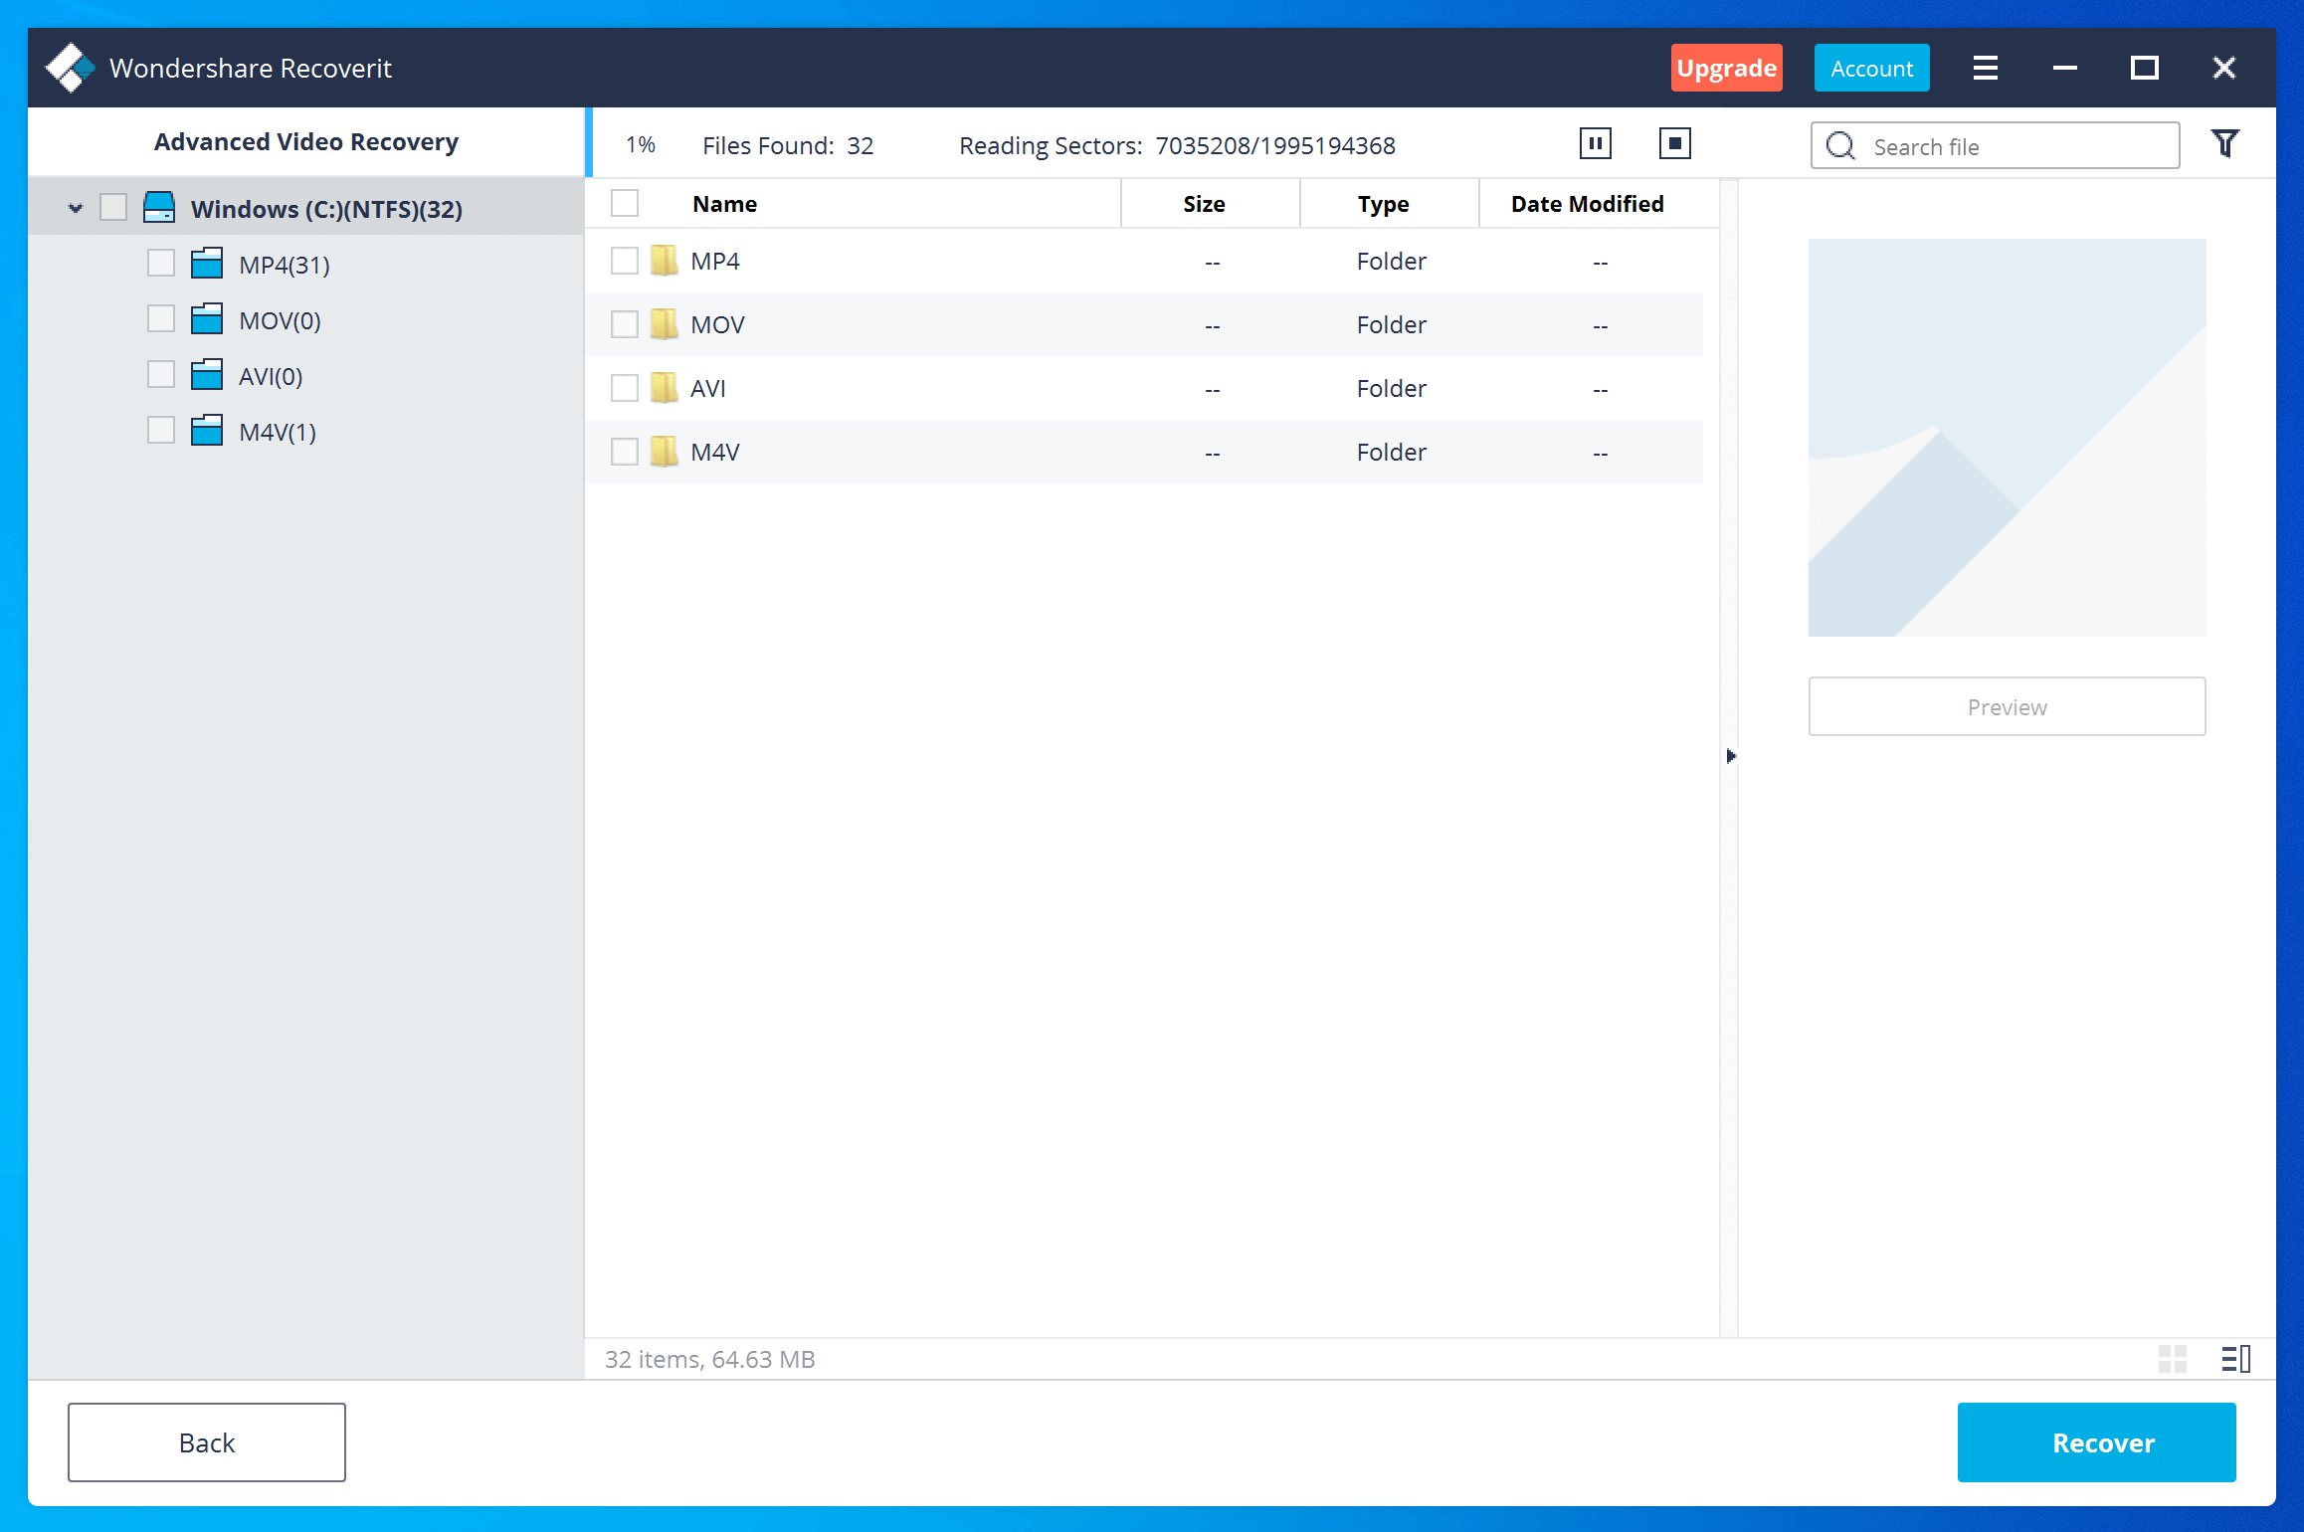
Task: Check the M4V folder row checkbox
Action: coord(625,452)
